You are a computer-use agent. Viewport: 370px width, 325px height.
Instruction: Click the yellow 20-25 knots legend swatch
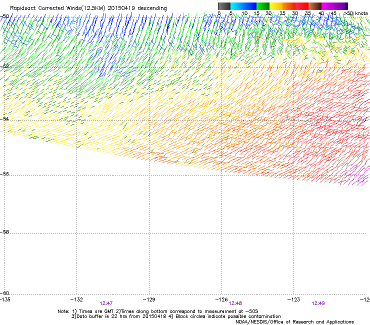(x=276, y=6)
